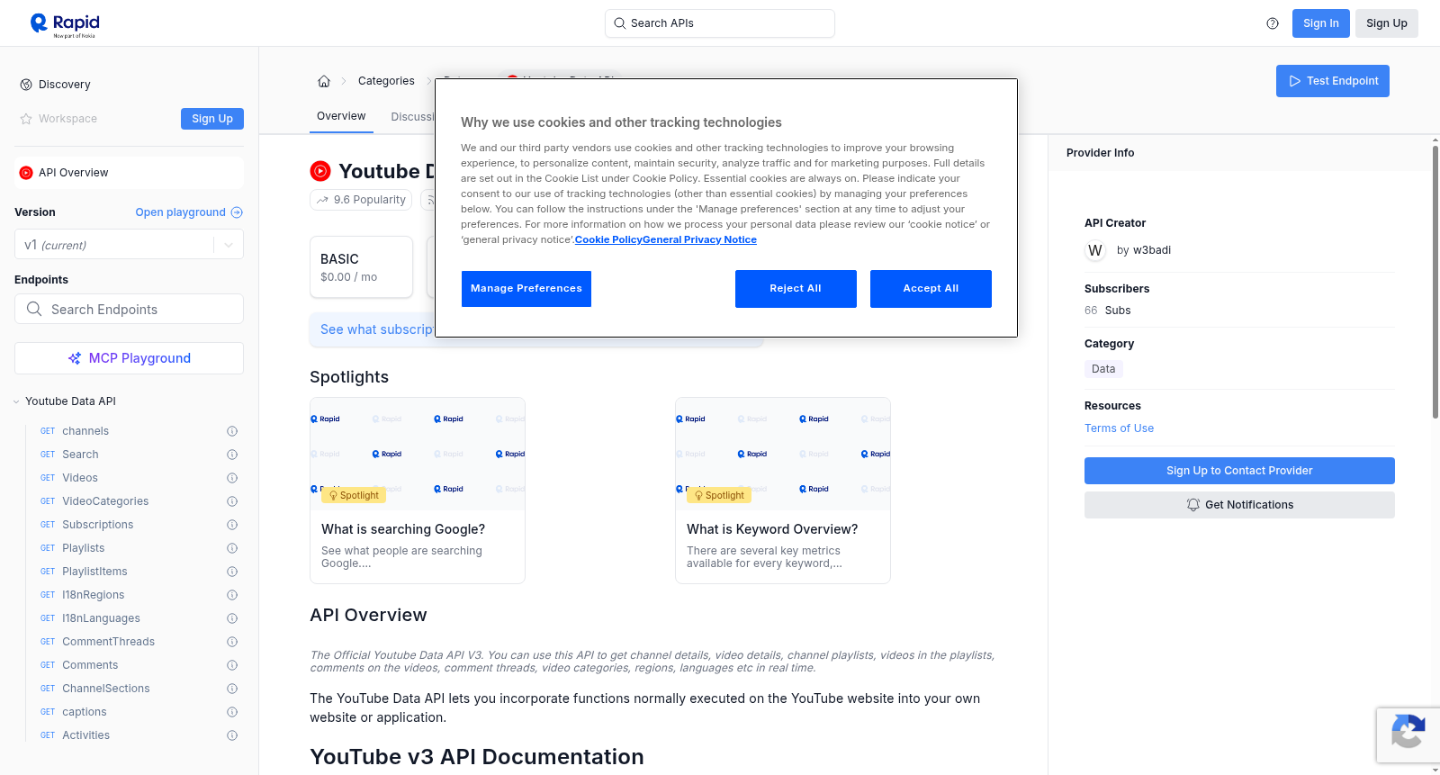The height and width of the screenshot is (775, 1440).
Task: Click the reCAPTCHA badge
Action: tap(1408, 735)
